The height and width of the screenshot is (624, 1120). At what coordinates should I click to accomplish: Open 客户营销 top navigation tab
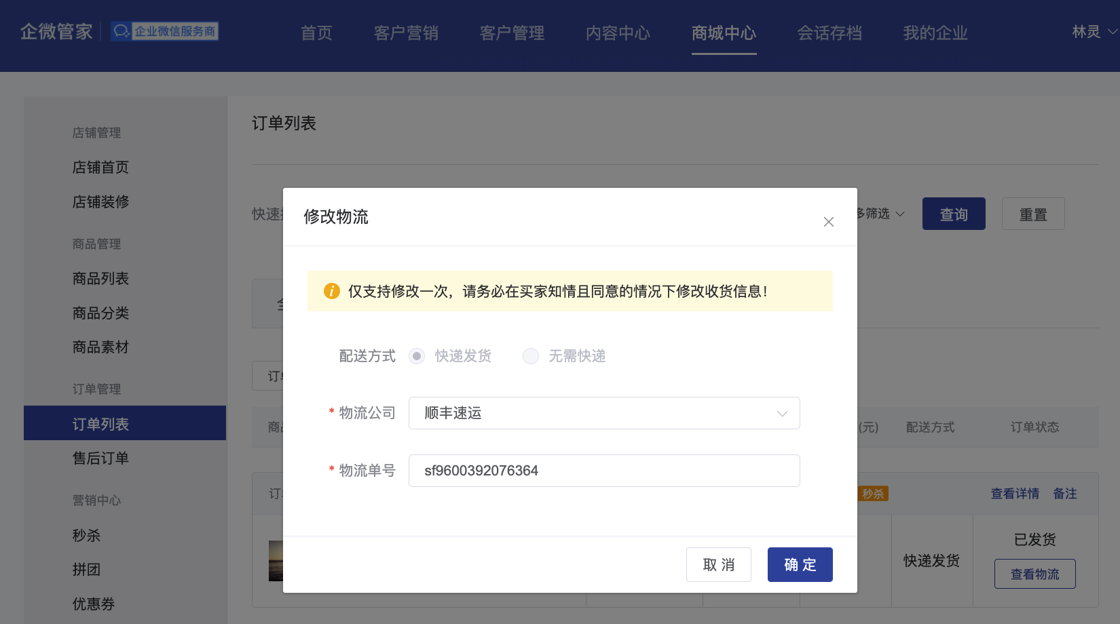pos(406,33)
